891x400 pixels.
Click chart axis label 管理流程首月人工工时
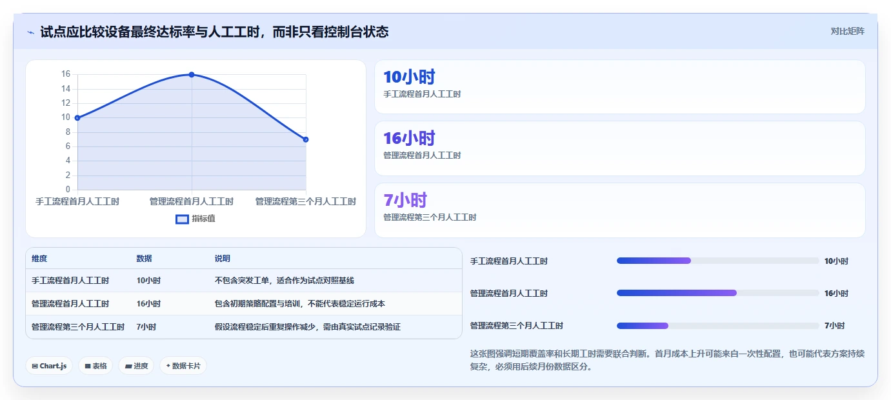pyautogui.click(x=192, y=202)
